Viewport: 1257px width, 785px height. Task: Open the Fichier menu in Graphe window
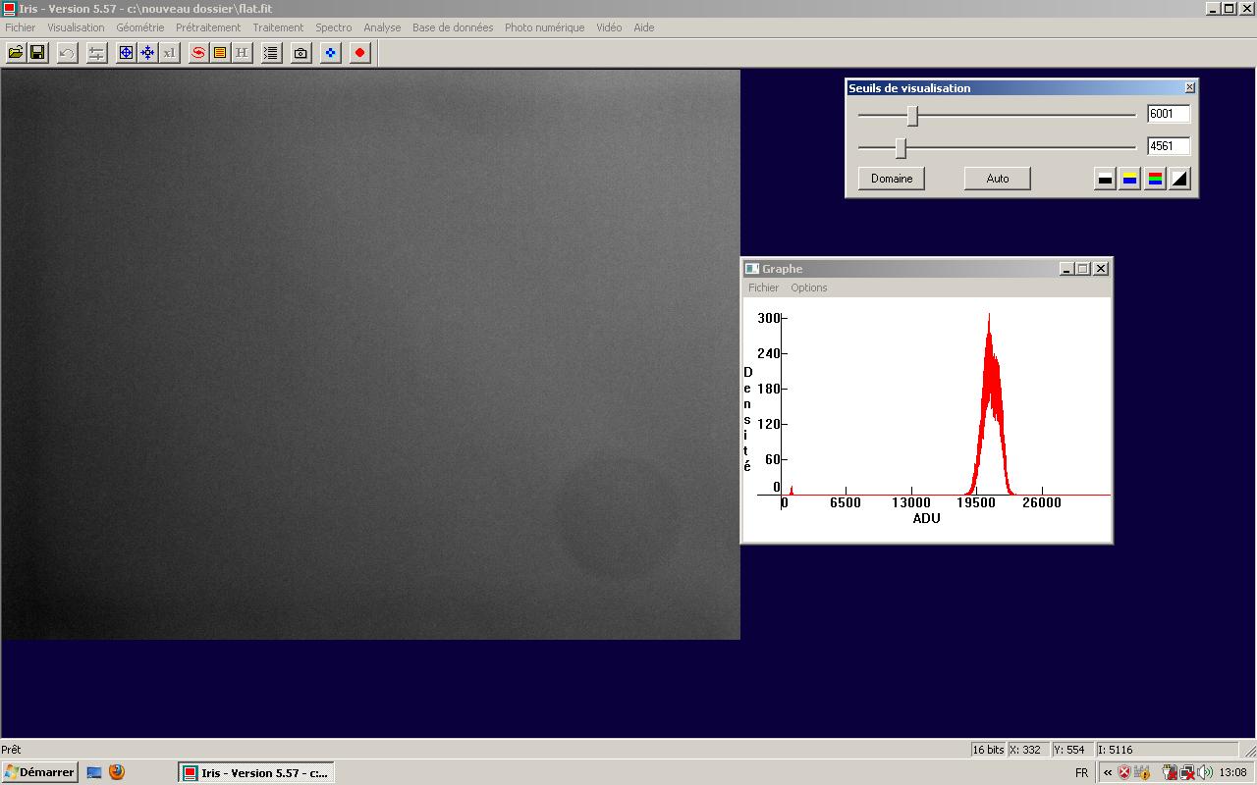tap(763, 288)
